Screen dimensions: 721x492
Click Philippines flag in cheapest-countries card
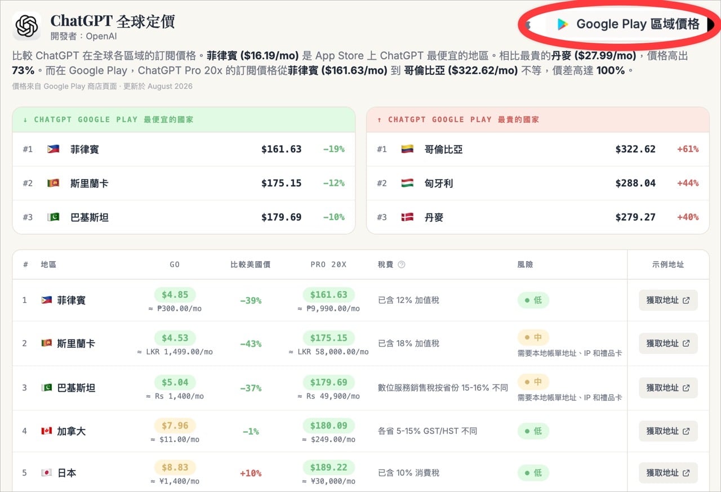point(53,149)
